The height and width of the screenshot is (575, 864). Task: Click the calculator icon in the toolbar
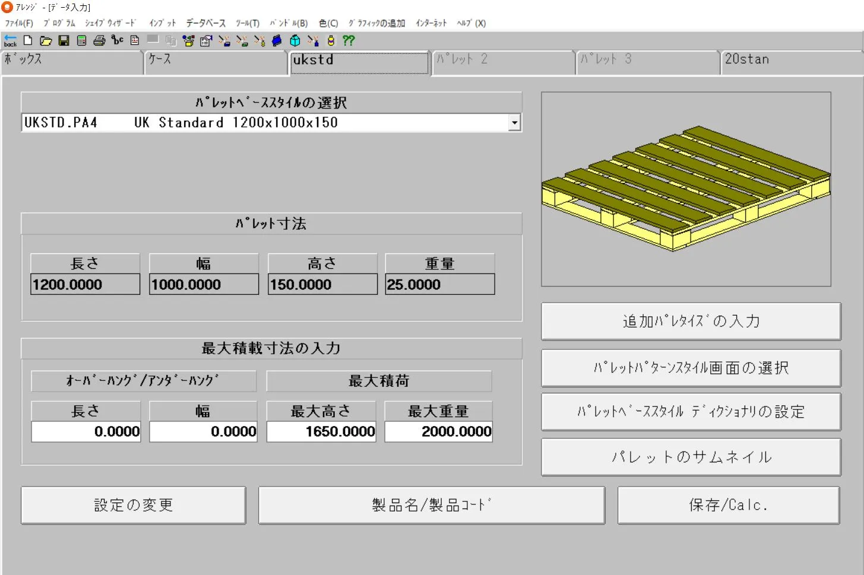pos(81,40)
